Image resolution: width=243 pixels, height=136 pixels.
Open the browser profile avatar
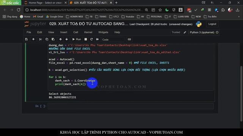[230, 10]
